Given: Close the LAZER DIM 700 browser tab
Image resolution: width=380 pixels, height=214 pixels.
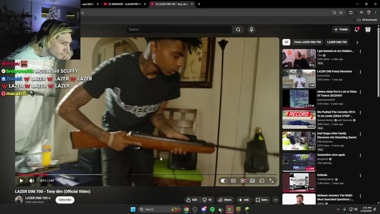Looking at the screenshot, I should [192, 4].
